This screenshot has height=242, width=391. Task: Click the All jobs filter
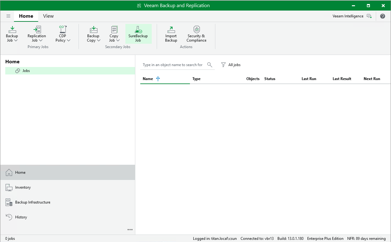click(231, 65)
